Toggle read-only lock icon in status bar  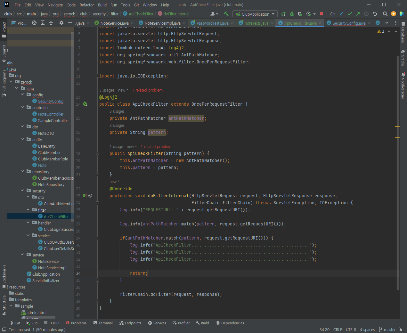click(x=401, y=329)
